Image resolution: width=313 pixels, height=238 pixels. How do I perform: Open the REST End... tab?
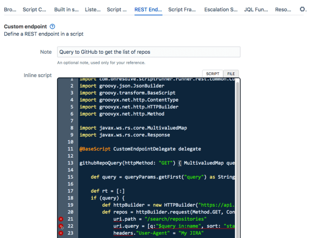click(x=148, y=9)
